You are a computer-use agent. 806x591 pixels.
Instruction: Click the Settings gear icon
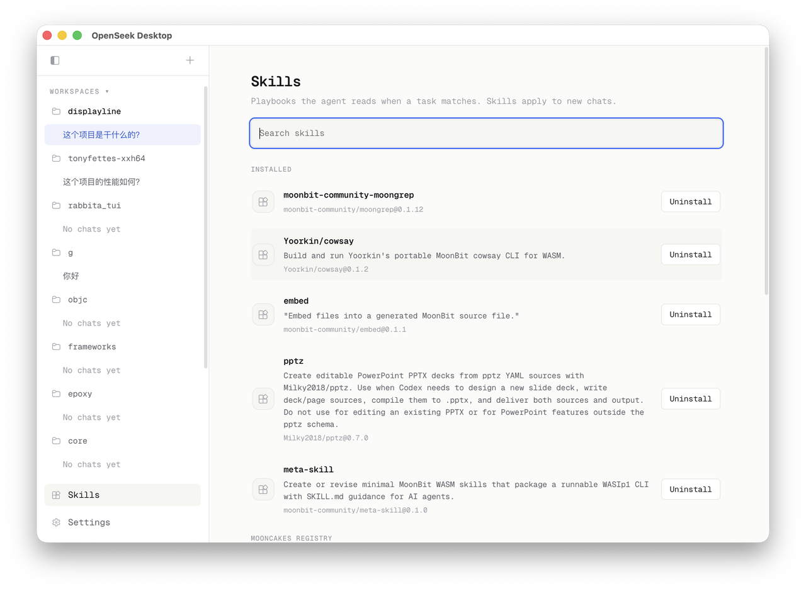click(x=56, y=522)
